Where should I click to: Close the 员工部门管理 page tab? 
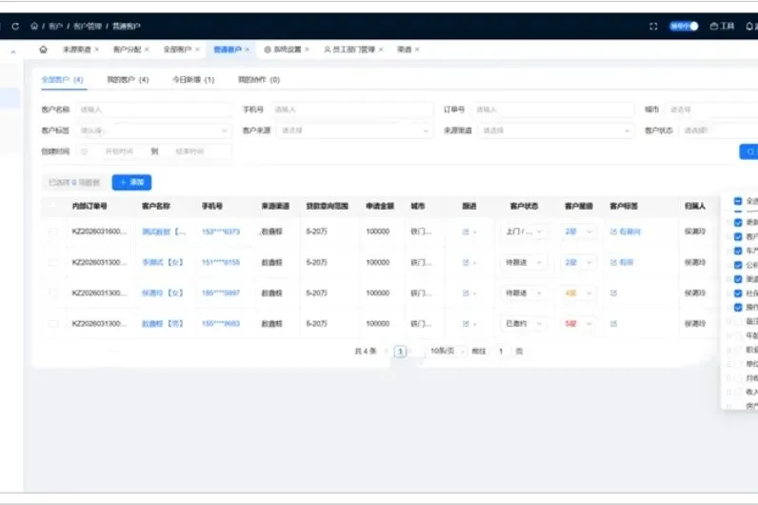click(381, 50)
